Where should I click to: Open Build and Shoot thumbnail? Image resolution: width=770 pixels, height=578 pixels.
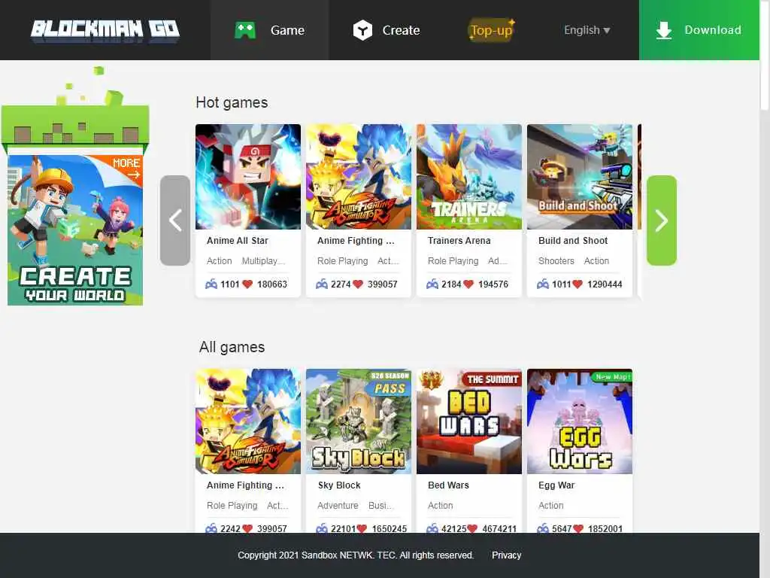point(580,176)
